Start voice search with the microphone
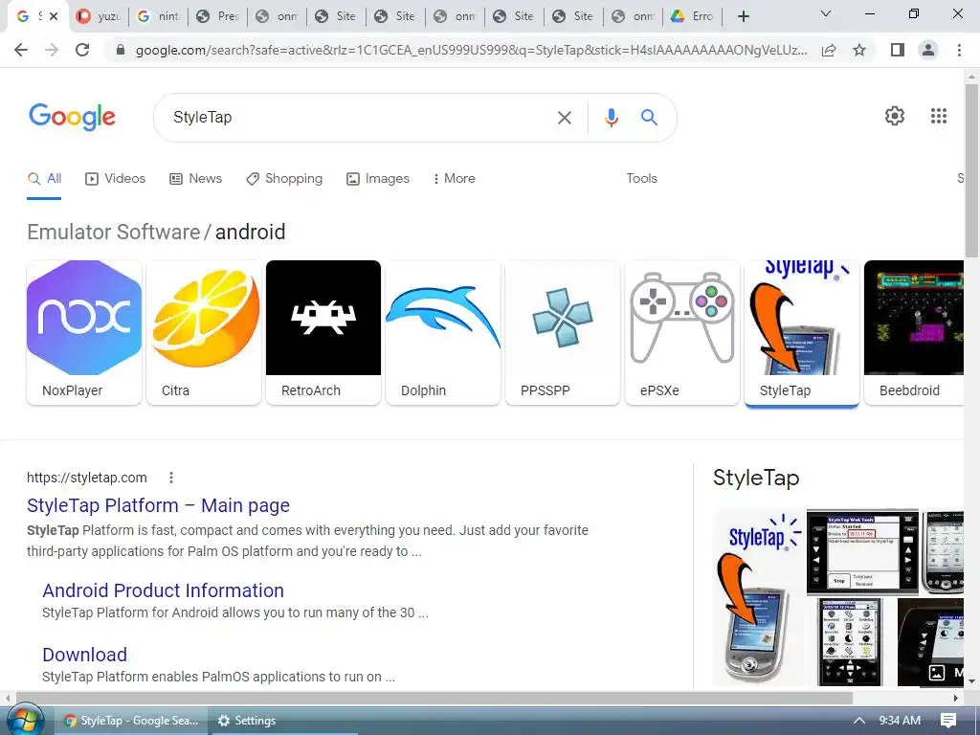 coord(612,118)
